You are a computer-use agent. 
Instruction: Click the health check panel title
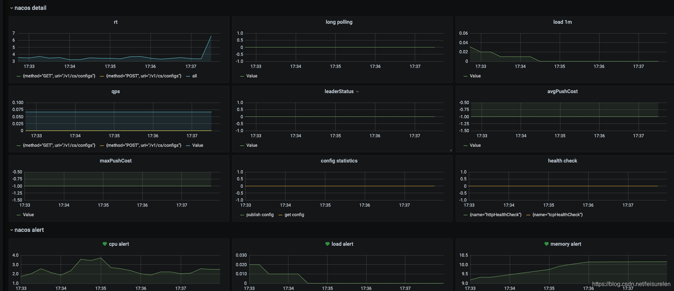[x=563, y=161]
